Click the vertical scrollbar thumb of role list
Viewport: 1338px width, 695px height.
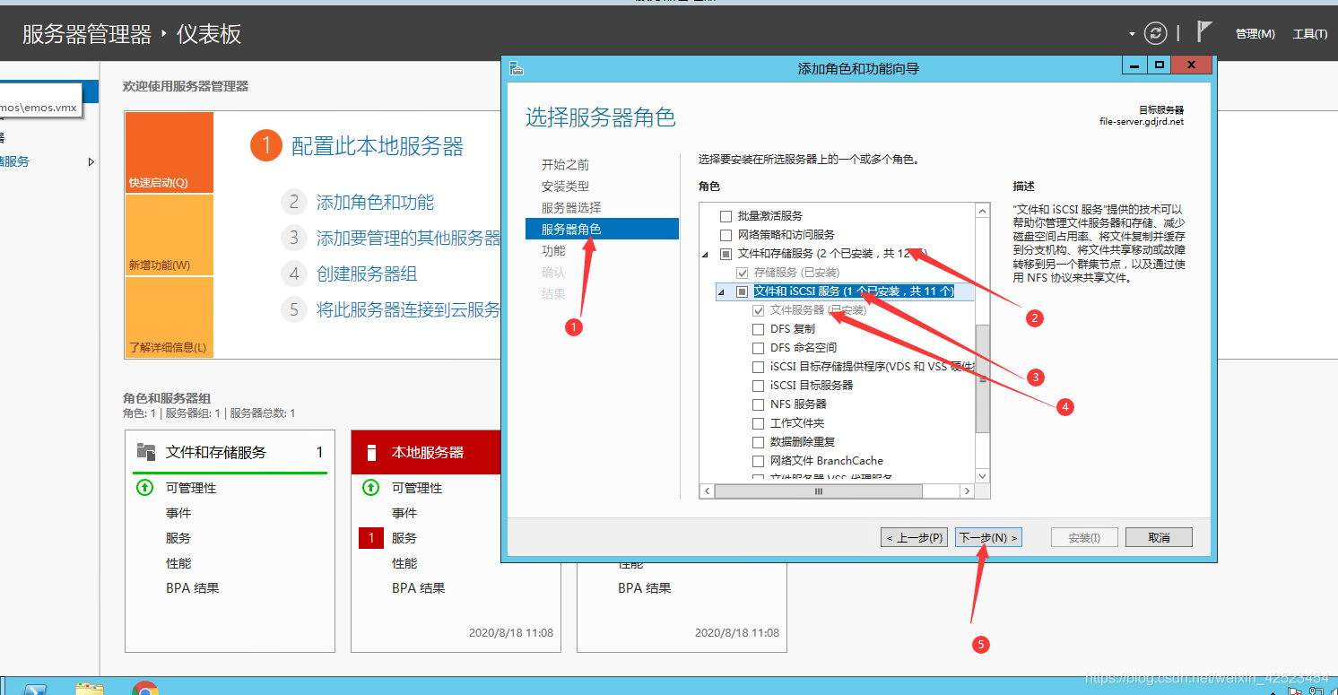tap(982, 378)
